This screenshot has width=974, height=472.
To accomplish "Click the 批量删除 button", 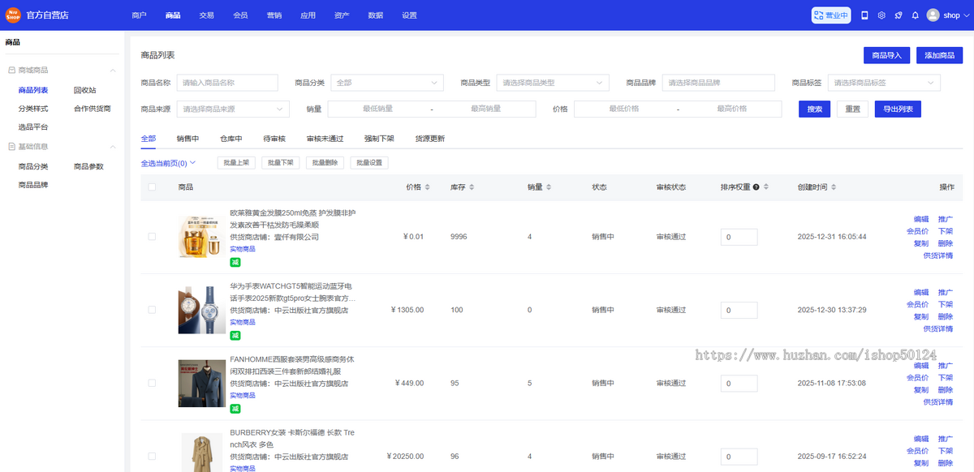I will coord(325,163).
